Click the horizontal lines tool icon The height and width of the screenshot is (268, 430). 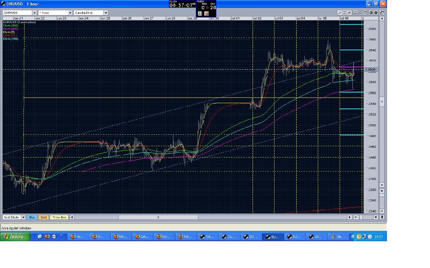[x=344, y=13]
